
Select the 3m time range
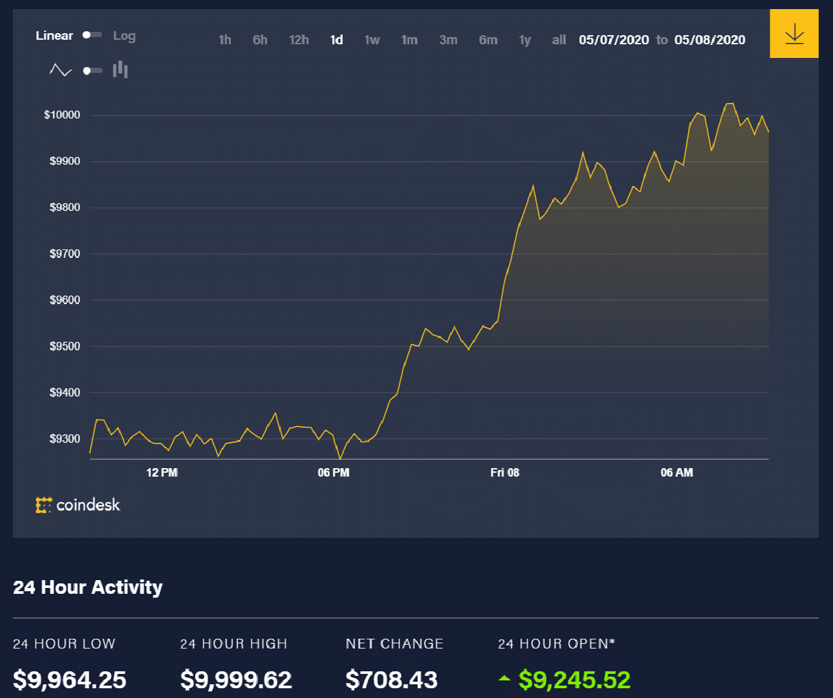click(x=448, y=40)
